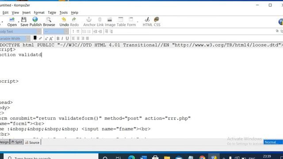The image size is (283, 159).
Task: Click the double exclamation strong emphasis button
Action: [78, 31]
